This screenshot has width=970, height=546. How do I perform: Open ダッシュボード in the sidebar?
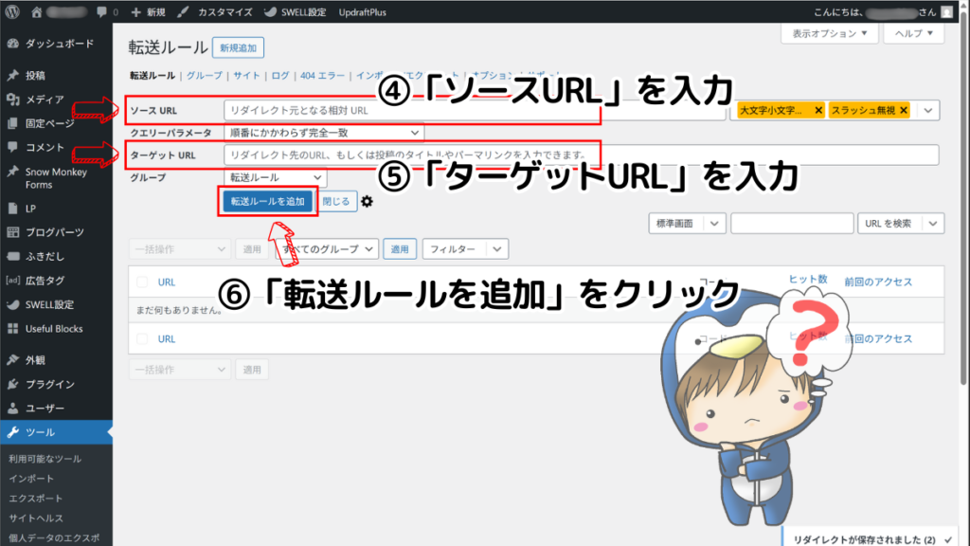(56, 44)
